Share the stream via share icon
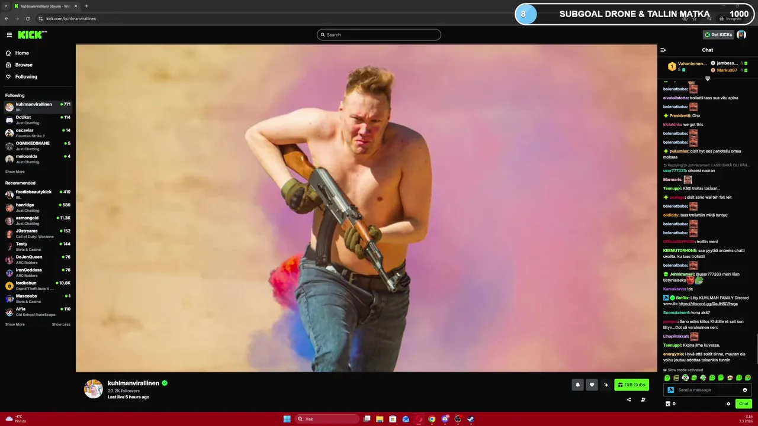Viewport: 758px width, 426px height. [x=629, y=399]
